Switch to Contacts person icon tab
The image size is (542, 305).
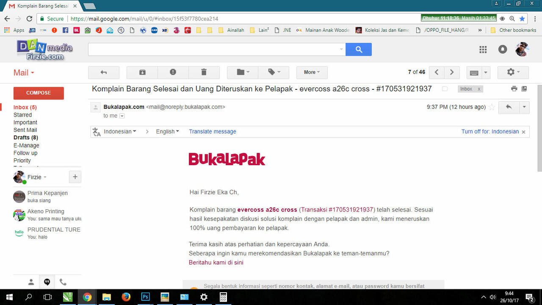click(31, 282)
